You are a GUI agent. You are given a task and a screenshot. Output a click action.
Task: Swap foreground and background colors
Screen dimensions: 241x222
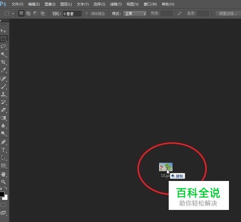point(6,188)
